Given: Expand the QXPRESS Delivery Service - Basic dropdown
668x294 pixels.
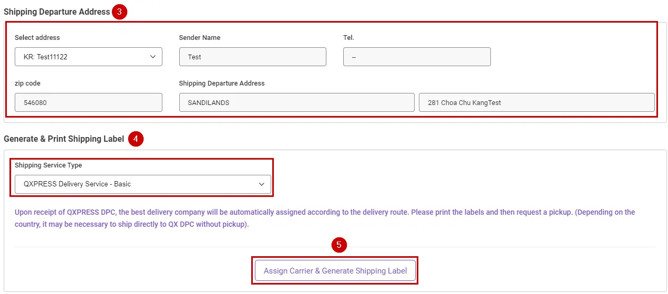Looking at the screenshot, I should pyautogui.click(x=143, y=184).
